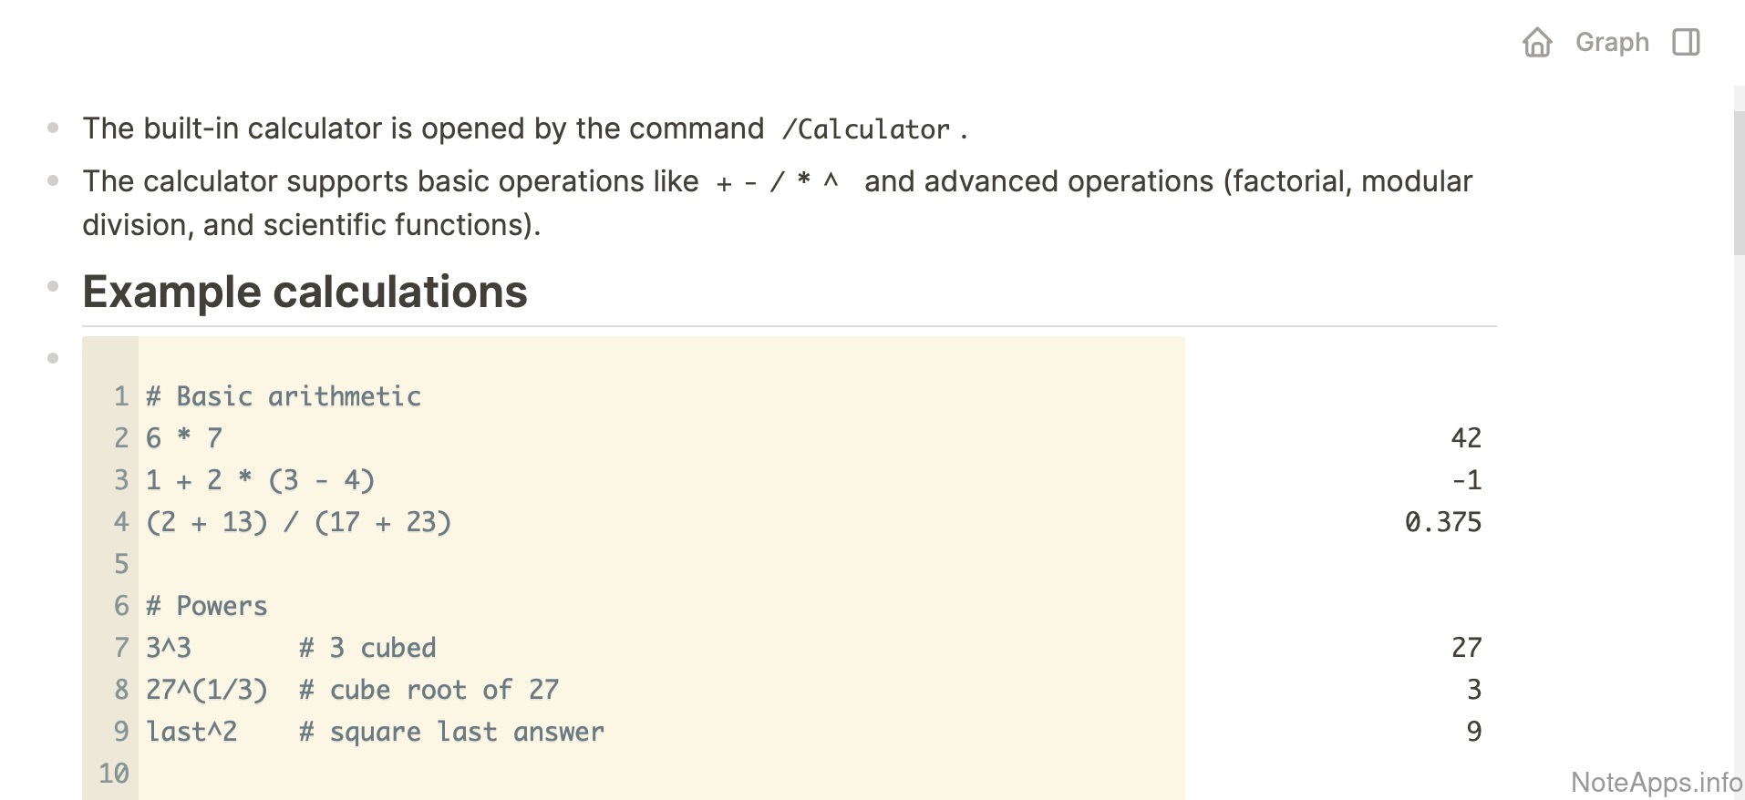The width and height of the screenshot is (1745, 800).
Task: Click the '27^(1/3)' cube root expression
Action: click(207, 690)
